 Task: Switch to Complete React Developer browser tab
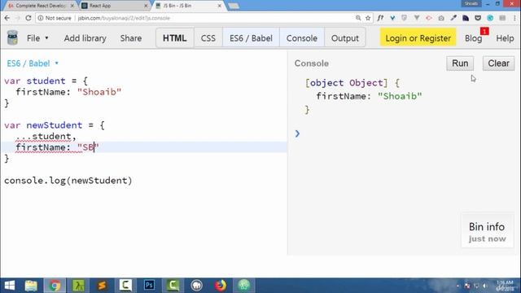click(x=41, y=6)
